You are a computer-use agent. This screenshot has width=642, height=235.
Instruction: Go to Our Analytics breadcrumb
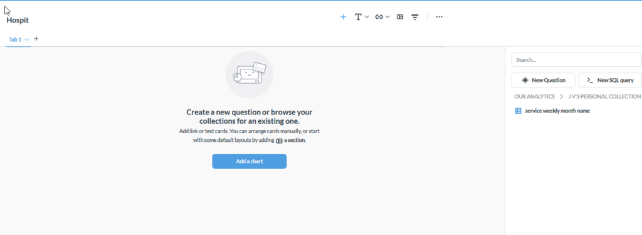(x=534, y=96)
